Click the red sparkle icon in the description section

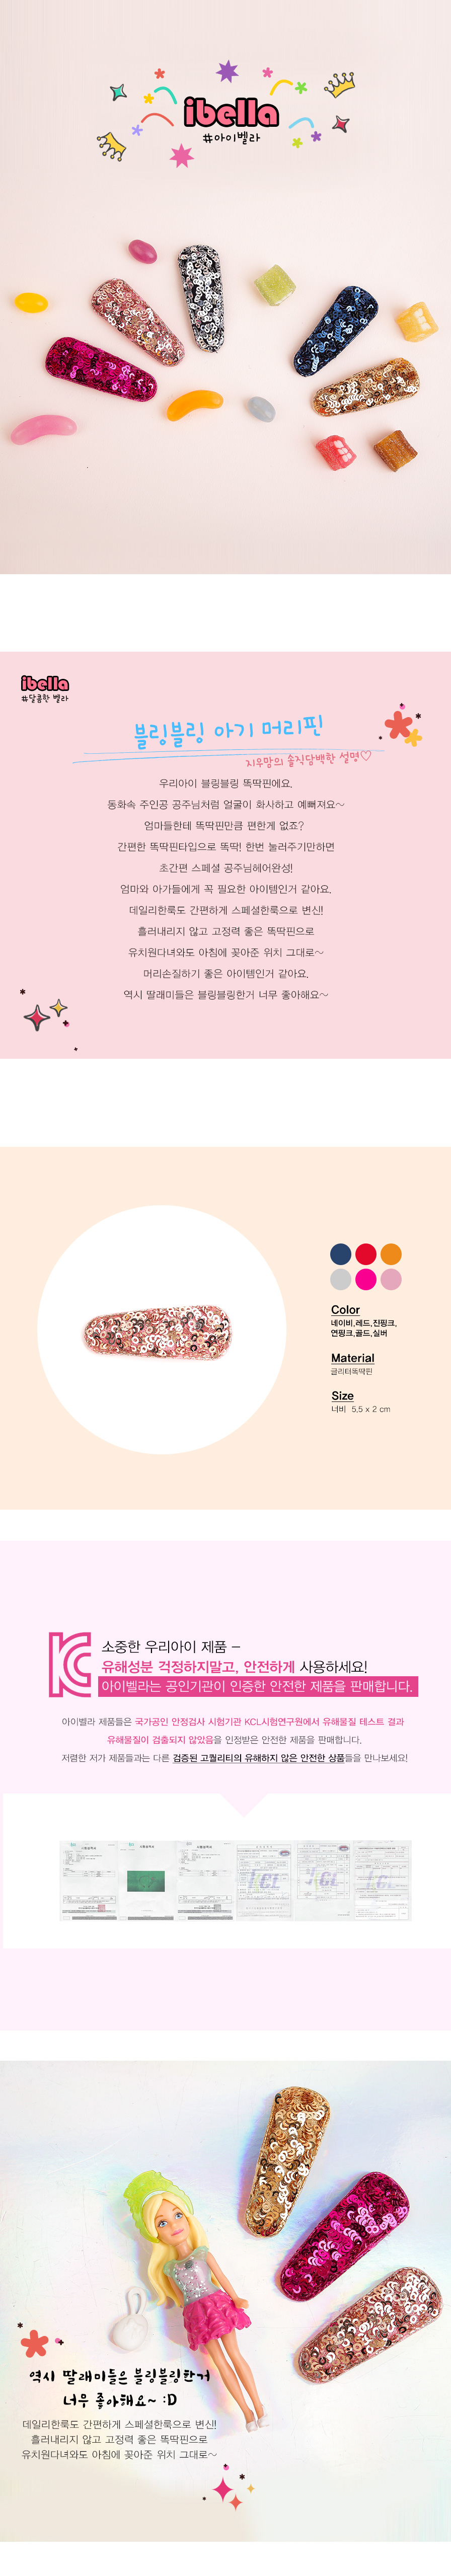(36, 1019)
